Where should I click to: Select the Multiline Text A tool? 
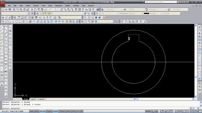[2, 85]
